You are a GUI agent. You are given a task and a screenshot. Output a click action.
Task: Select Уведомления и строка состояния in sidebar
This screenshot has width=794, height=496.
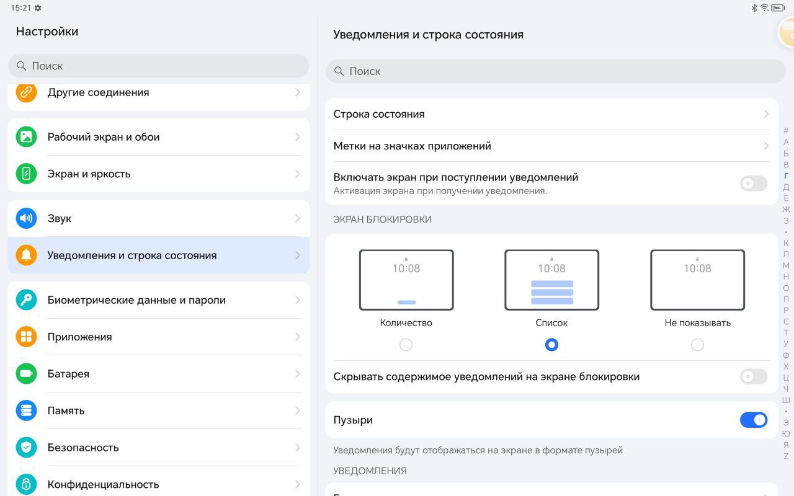click(159, 255)
